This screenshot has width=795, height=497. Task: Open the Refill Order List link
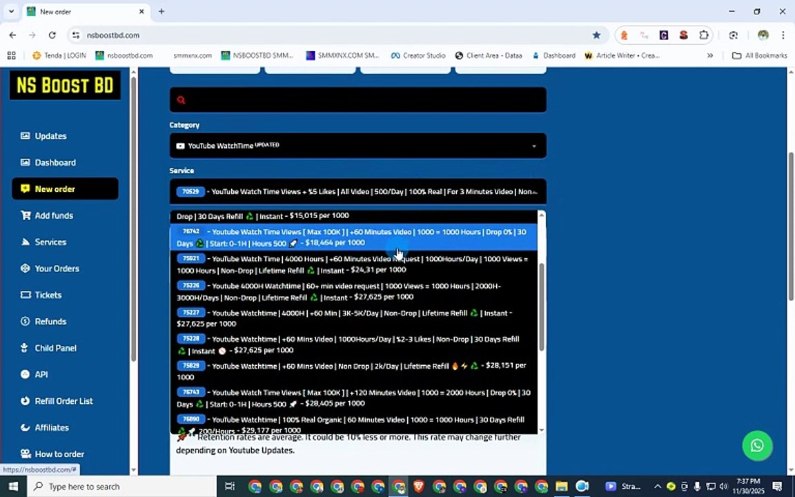[x=63, y=400]
